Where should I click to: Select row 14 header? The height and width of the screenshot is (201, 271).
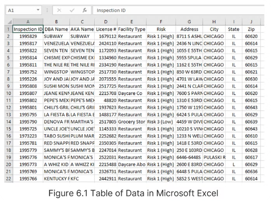pyautogui.click(x=8, y=122)
